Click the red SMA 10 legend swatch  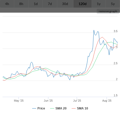(x=74, y=108)
